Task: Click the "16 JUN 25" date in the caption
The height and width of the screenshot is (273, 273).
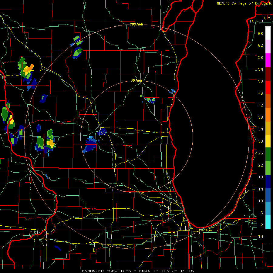Action: pyautogui.click(x=166, y=271)
